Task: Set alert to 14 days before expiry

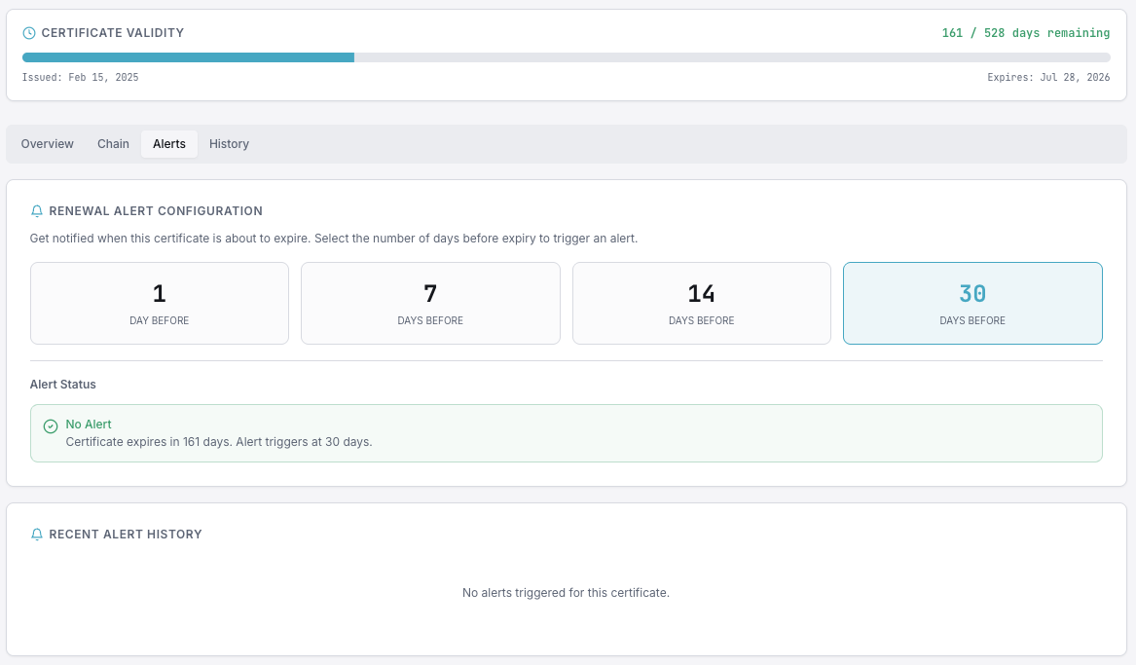Action: (x=701, y=303)
